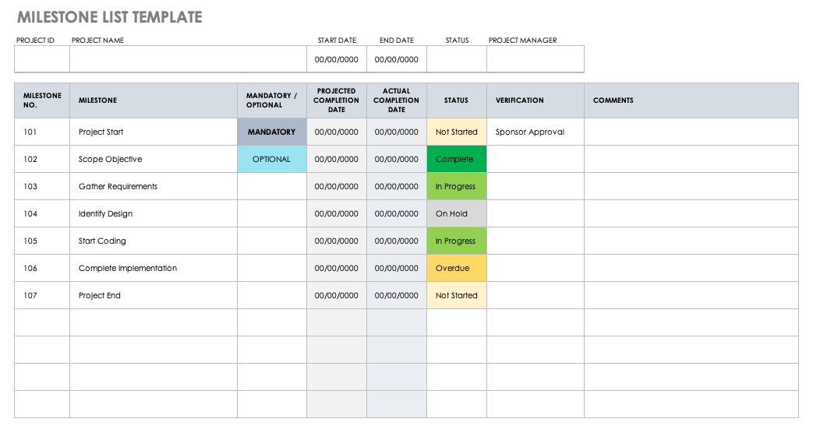Screen dimensions: 813x440
Task: Click the MANDATORY cell for Project Start
Action: (271, 132)
